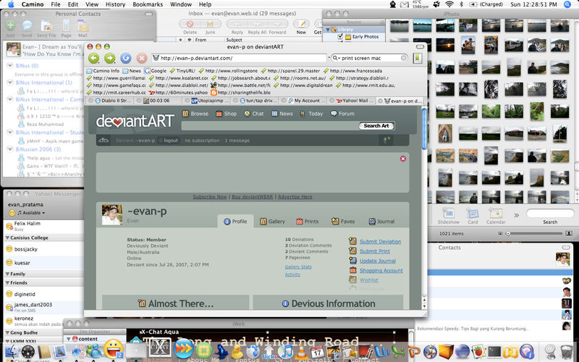The height and width of the screenshot is (362, 579).
Task: Click the Search Art button
Action: click(x=376, y=125)
